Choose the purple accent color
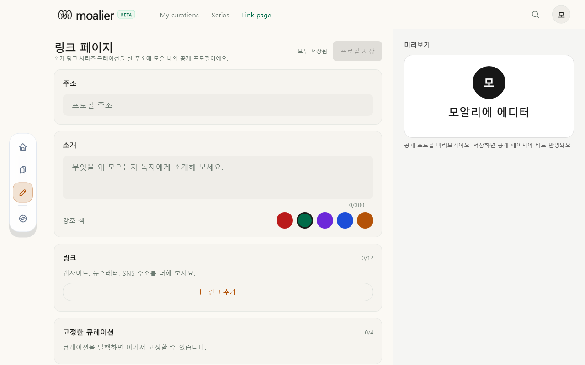The height and width of the screenshot is (365, 585). [x=325, y=220]
